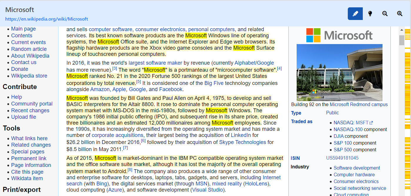Click the Microsoft four-square logo image

pyautogui.click(x=313, y=35)
